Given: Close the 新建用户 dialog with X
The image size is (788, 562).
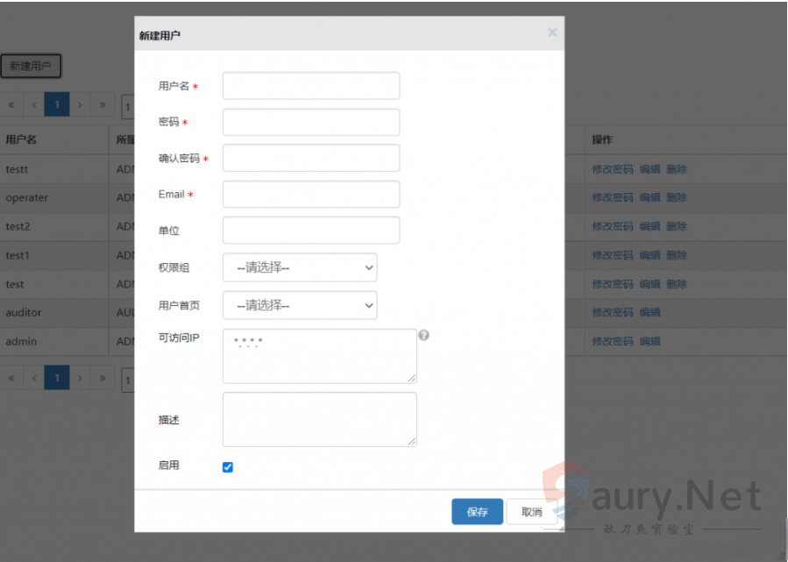Looking at the screenshot, I should point(552,32).
